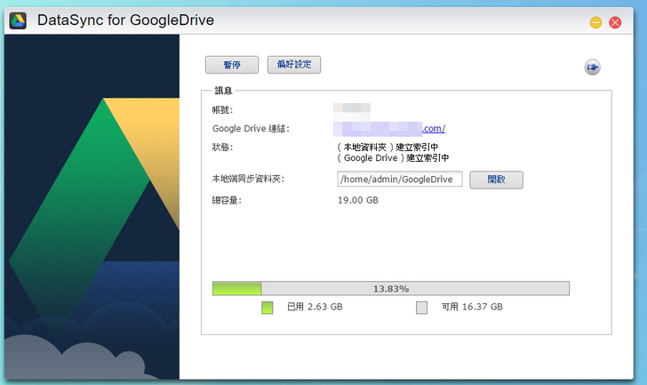Click the (本地資料夾) 建立索引中 status line
The width and height of the screenshot is (647, 385).
[387, 147]
